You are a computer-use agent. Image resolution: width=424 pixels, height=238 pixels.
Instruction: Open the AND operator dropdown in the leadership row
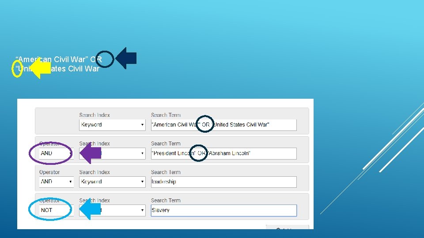56,182
